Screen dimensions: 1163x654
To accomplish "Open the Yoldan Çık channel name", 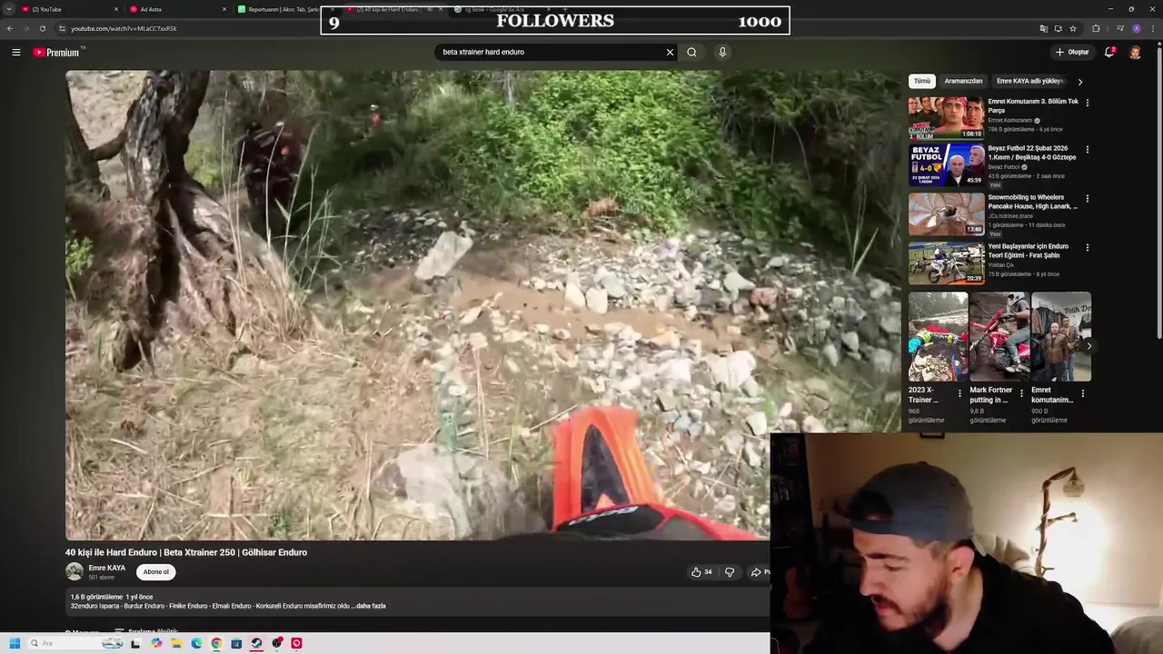I will [1000, 265].
